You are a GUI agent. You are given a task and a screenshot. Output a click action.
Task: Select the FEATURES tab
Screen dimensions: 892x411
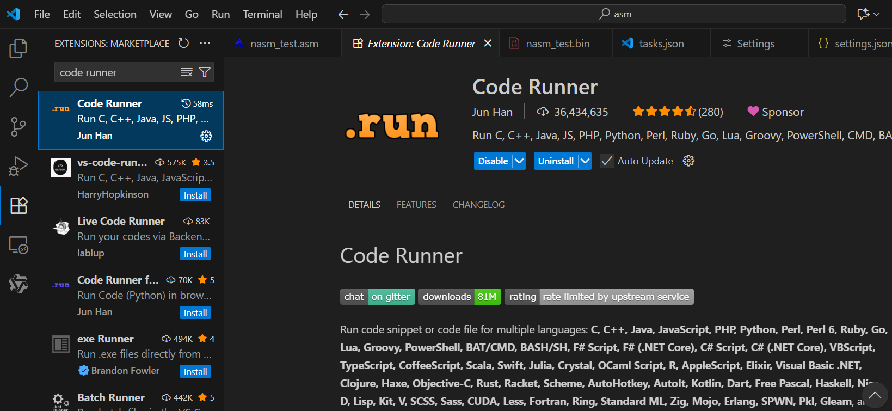coord(416,205)
